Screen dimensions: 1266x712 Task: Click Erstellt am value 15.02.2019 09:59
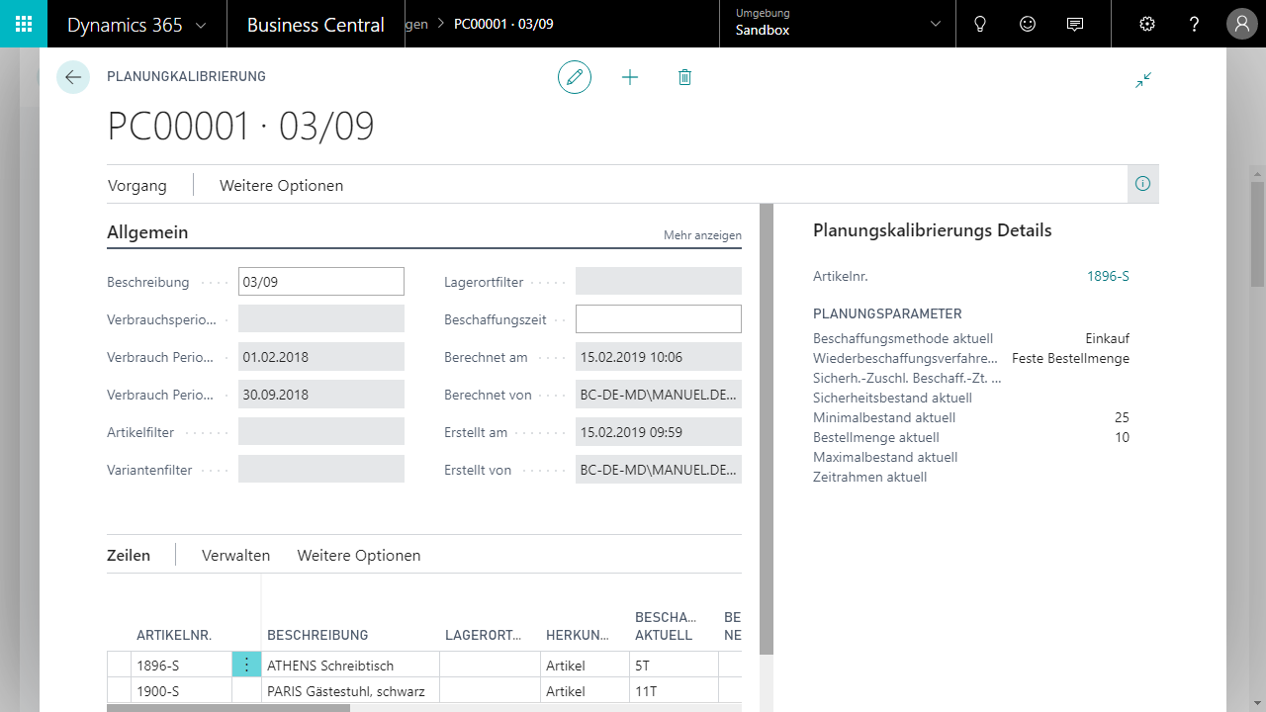(659, 432)
